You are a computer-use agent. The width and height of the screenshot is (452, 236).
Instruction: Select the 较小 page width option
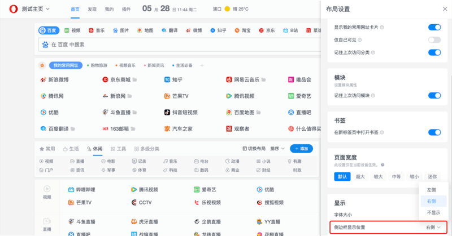pos(414,176)
